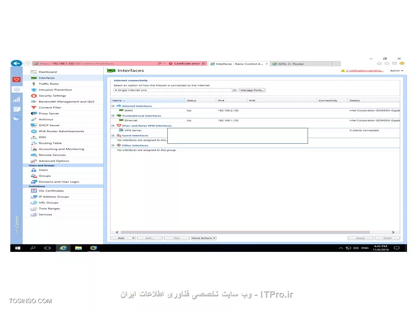Open Time Ranges icon
This screenshot has height=310, width=413.
tap(34, 209)
